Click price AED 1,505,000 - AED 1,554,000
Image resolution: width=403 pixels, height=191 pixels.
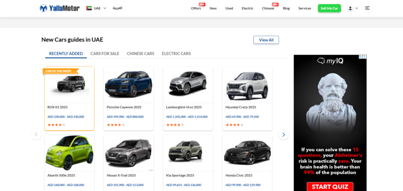[187, 117]
